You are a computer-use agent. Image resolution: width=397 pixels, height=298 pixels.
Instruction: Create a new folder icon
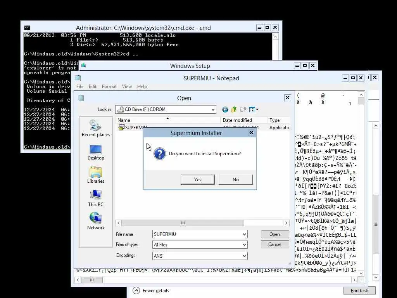coord(243,109)
